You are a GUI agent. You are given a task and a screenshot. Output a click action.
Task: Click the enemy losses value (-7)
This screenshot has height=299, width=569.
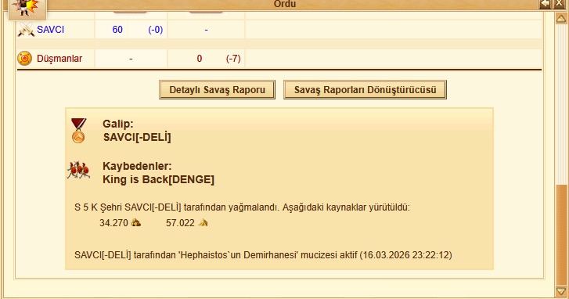233,59
